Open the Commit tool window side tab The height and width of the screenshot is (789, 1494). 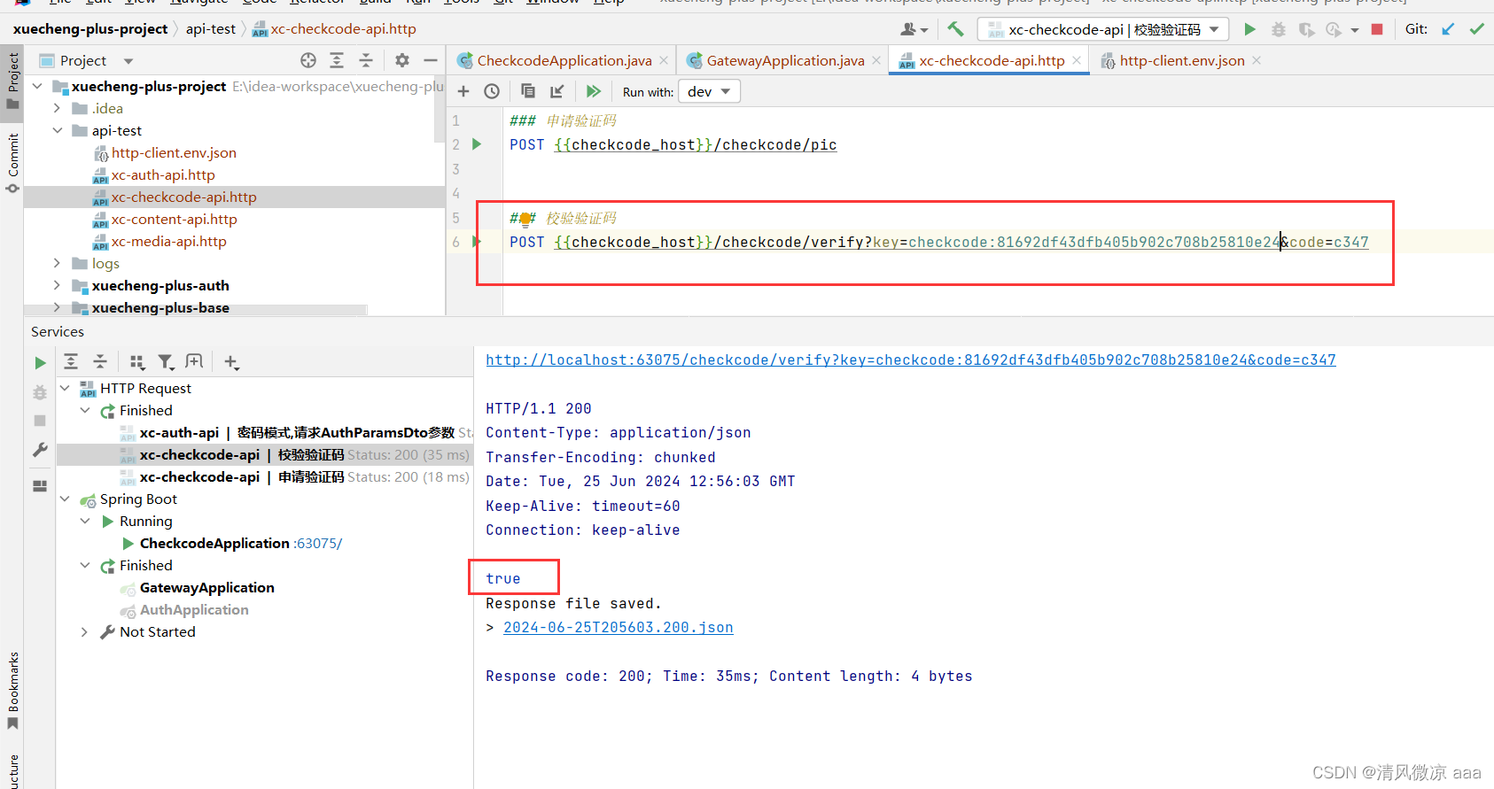(12, 163)
